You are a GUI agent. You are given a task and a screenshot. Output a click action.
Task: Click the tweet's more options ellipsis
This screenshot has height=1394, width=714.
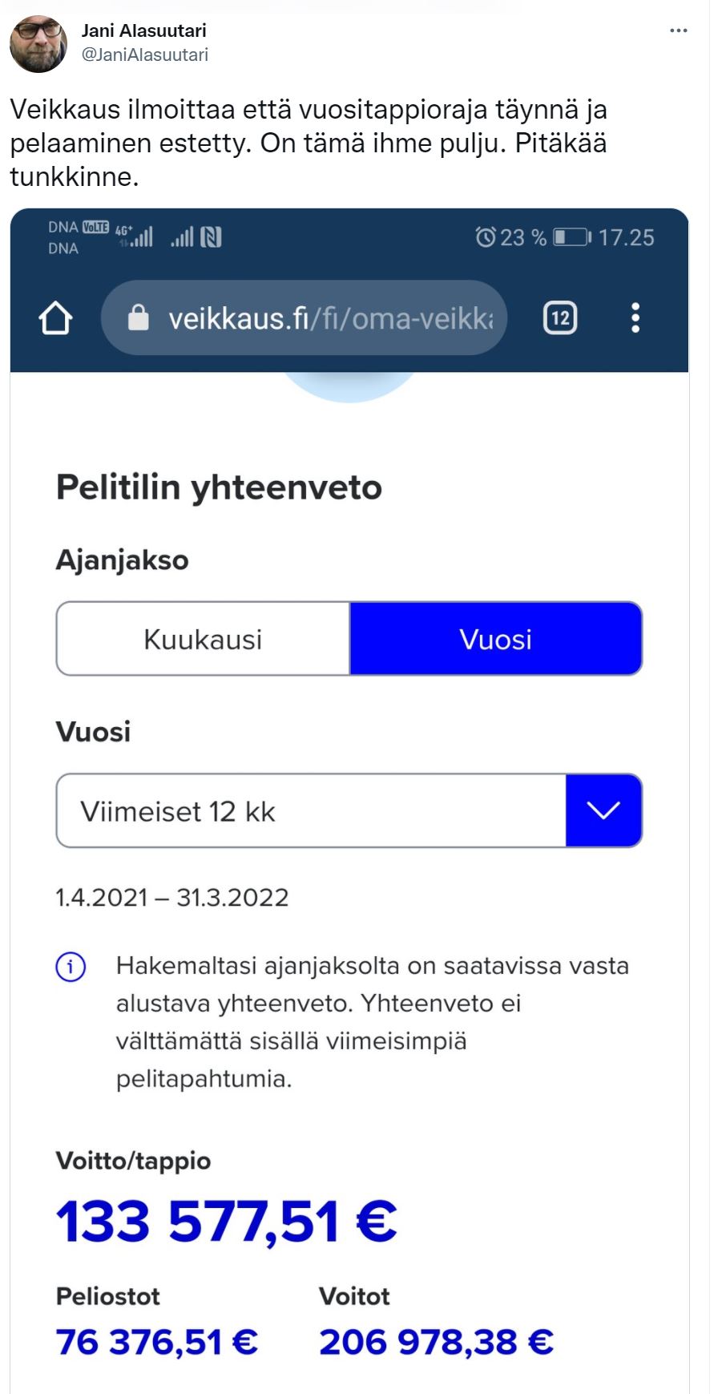(x=678, y=31)
